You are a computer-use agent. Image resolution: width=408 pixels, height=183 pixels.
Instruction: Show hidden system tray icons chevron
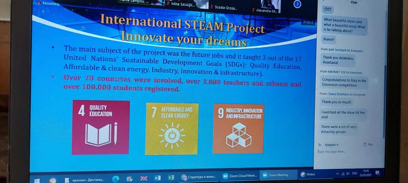point(338,174)
